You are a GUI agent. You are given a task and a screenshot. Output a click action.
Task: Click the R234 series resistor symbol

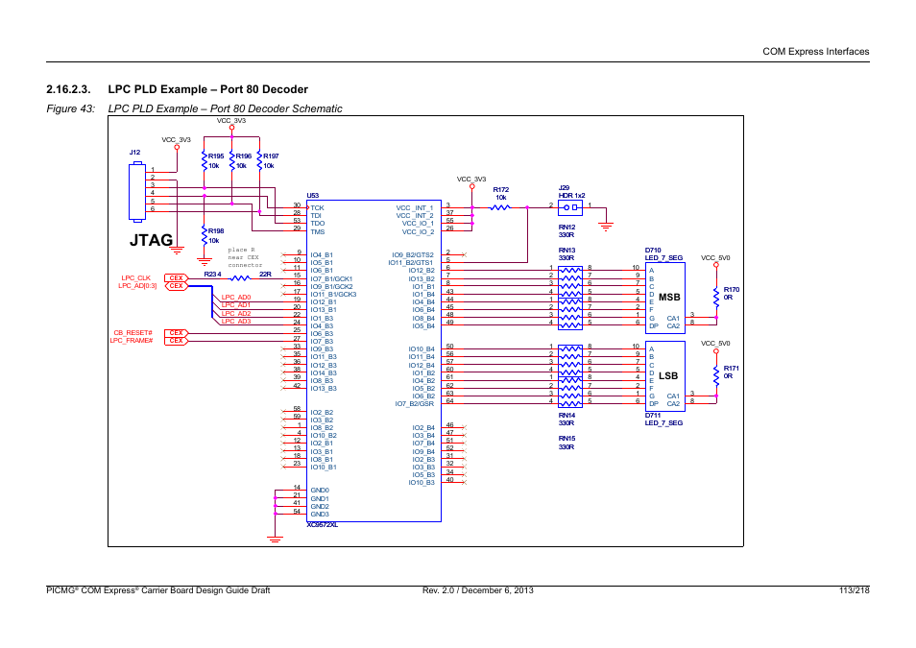pos(239,278)
